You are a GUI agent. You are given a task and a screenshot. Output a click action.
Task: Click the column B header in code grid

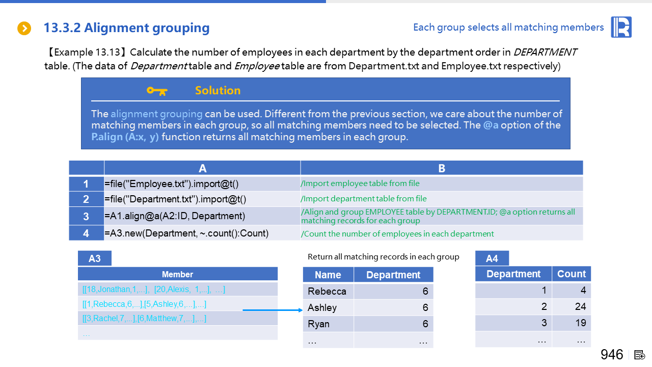(x=441, y=168)
